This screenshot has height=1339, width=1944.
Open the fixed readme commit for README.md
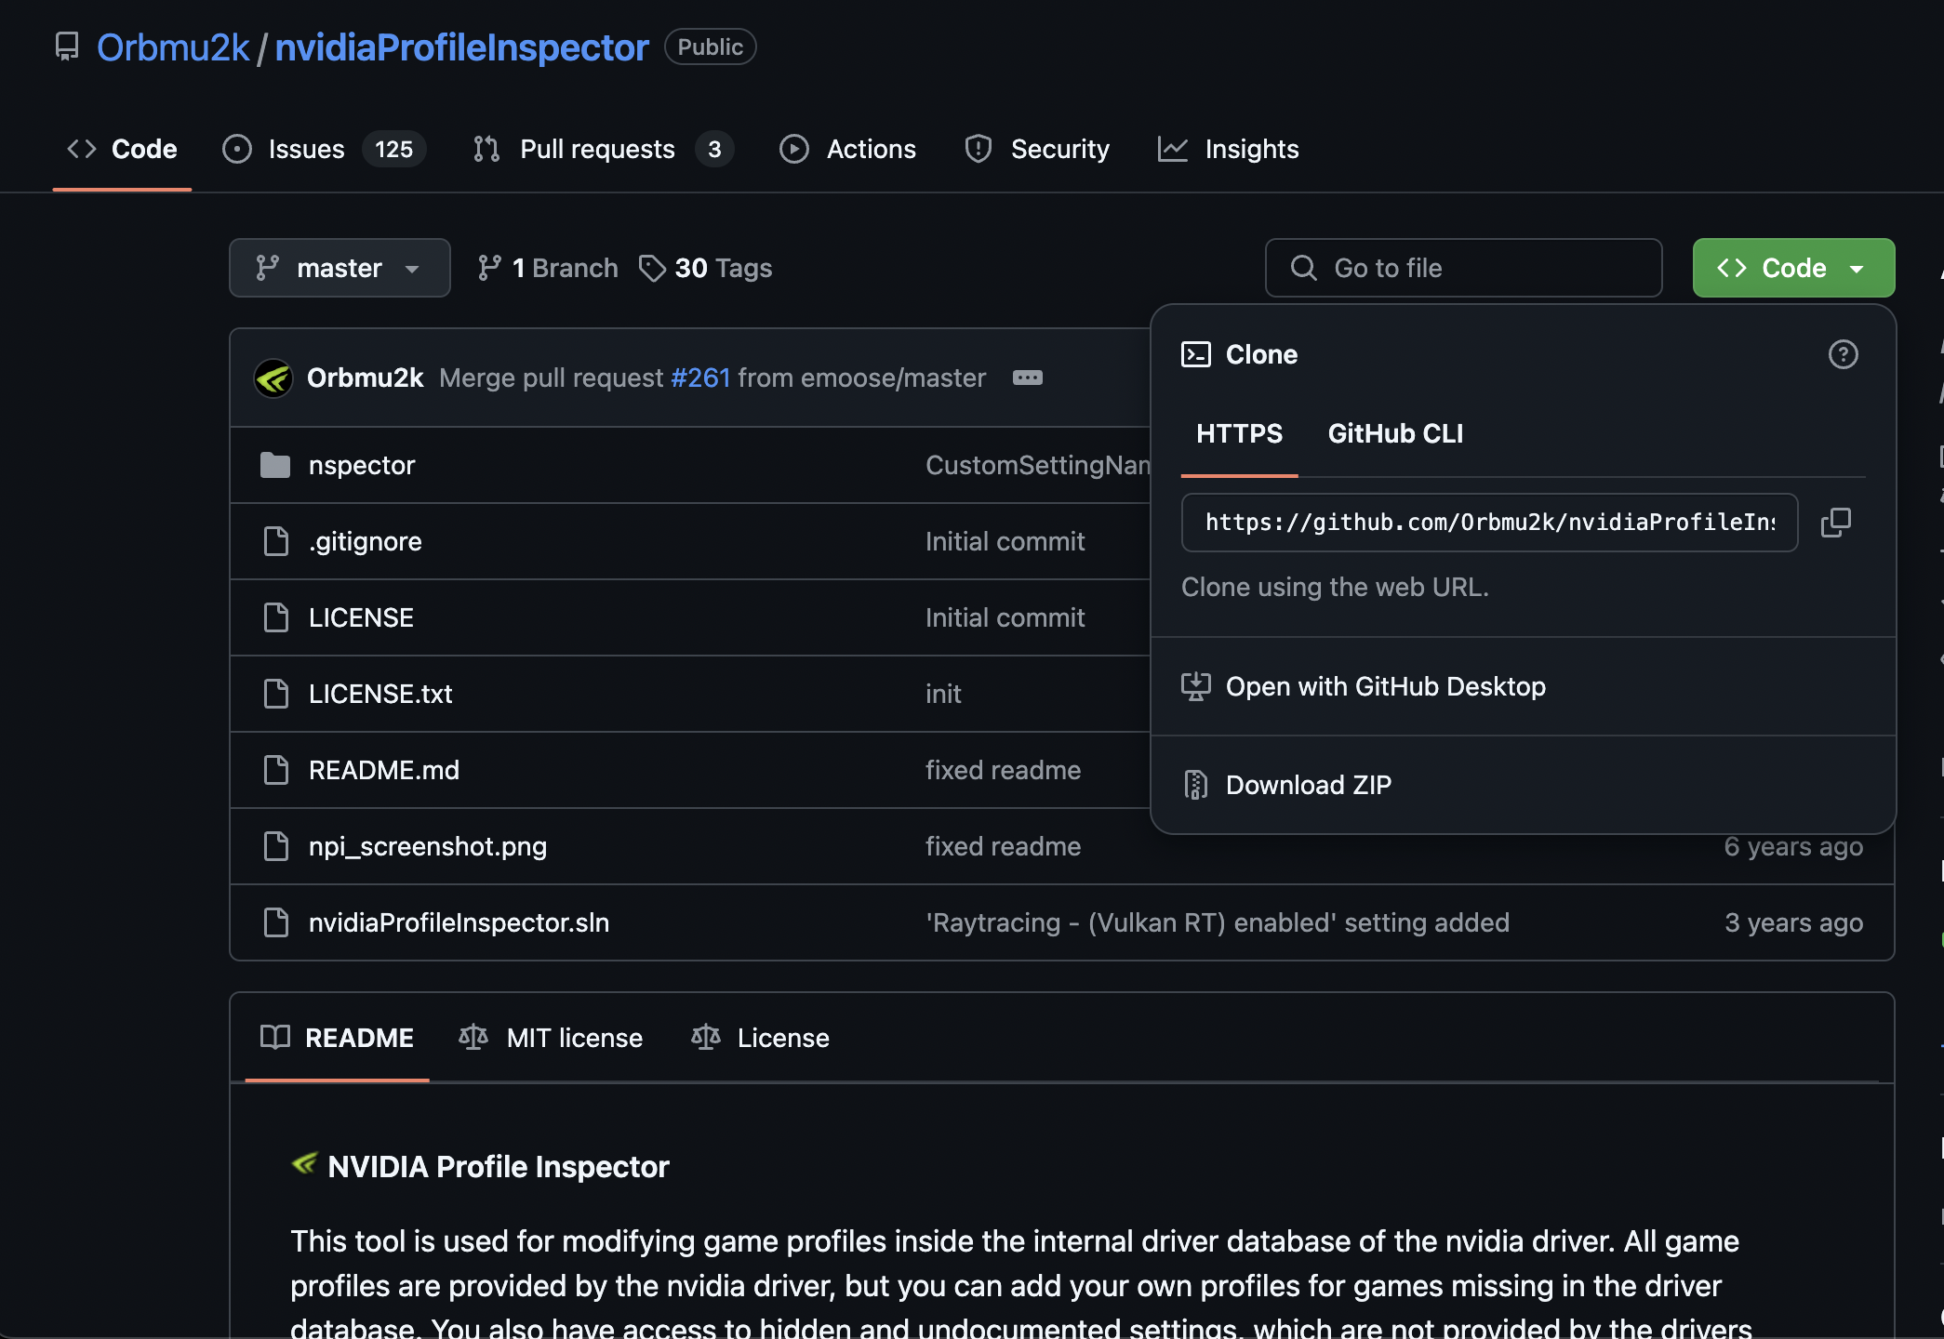point(1003,770)
